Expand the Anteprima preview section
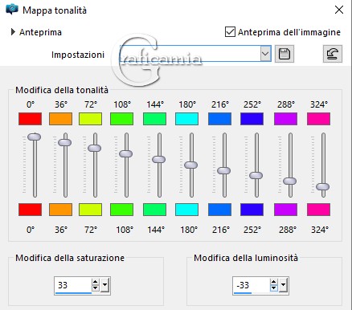Viewport: 352px width, 310px height. pyautogui.click(x=13, y=32)
